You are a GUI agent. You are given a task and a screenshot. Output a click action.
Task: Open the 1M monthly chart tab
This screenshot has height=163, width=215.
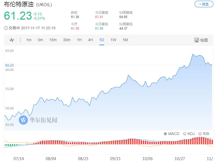point(125,40)
